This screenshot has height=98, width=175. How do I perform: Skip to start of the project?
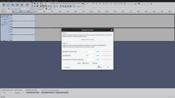[17, 5]
